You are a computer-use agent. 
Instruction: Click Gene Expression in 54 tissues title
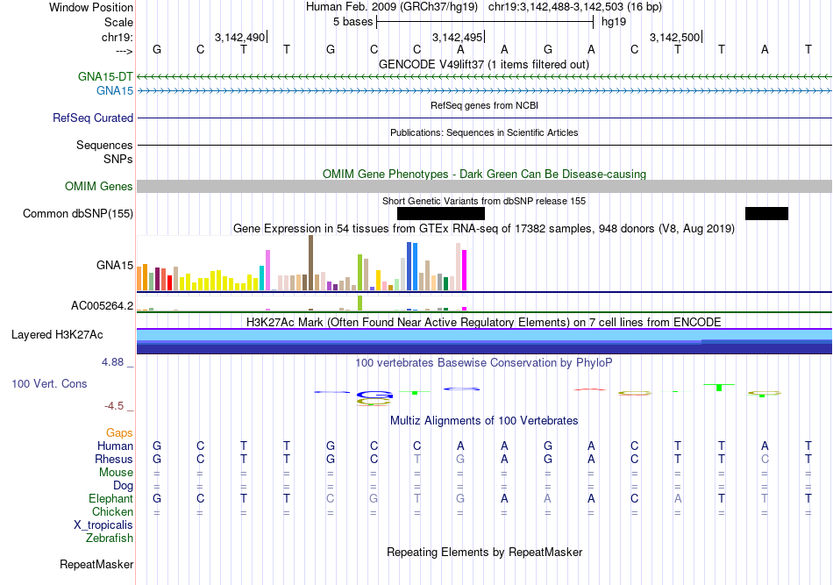point(484,228)
